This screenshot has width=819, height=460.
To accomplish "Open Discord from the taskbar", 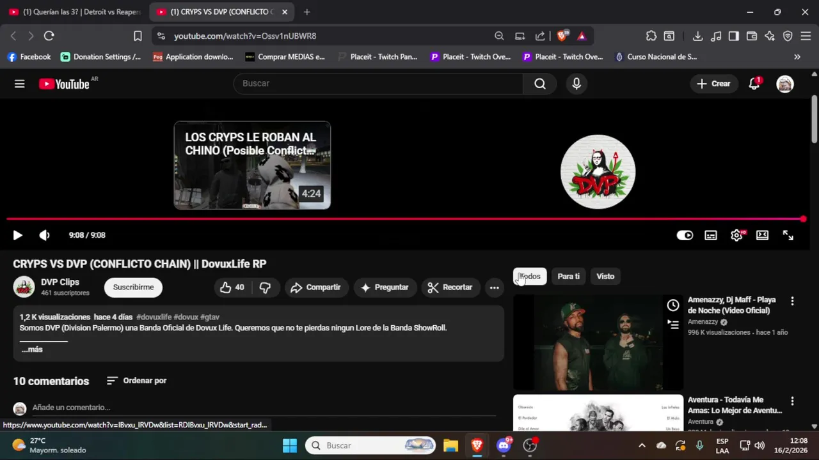I will pos(504,445).
